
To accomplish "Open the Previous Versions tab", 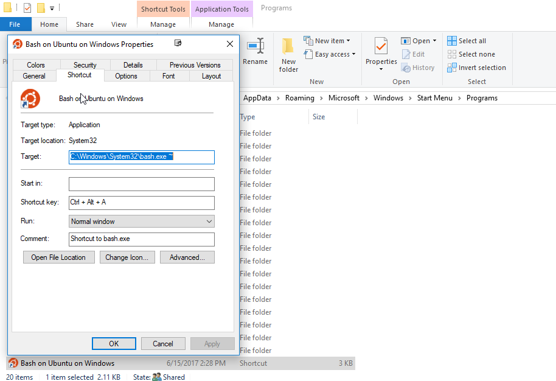I will [x=195, y=65].
